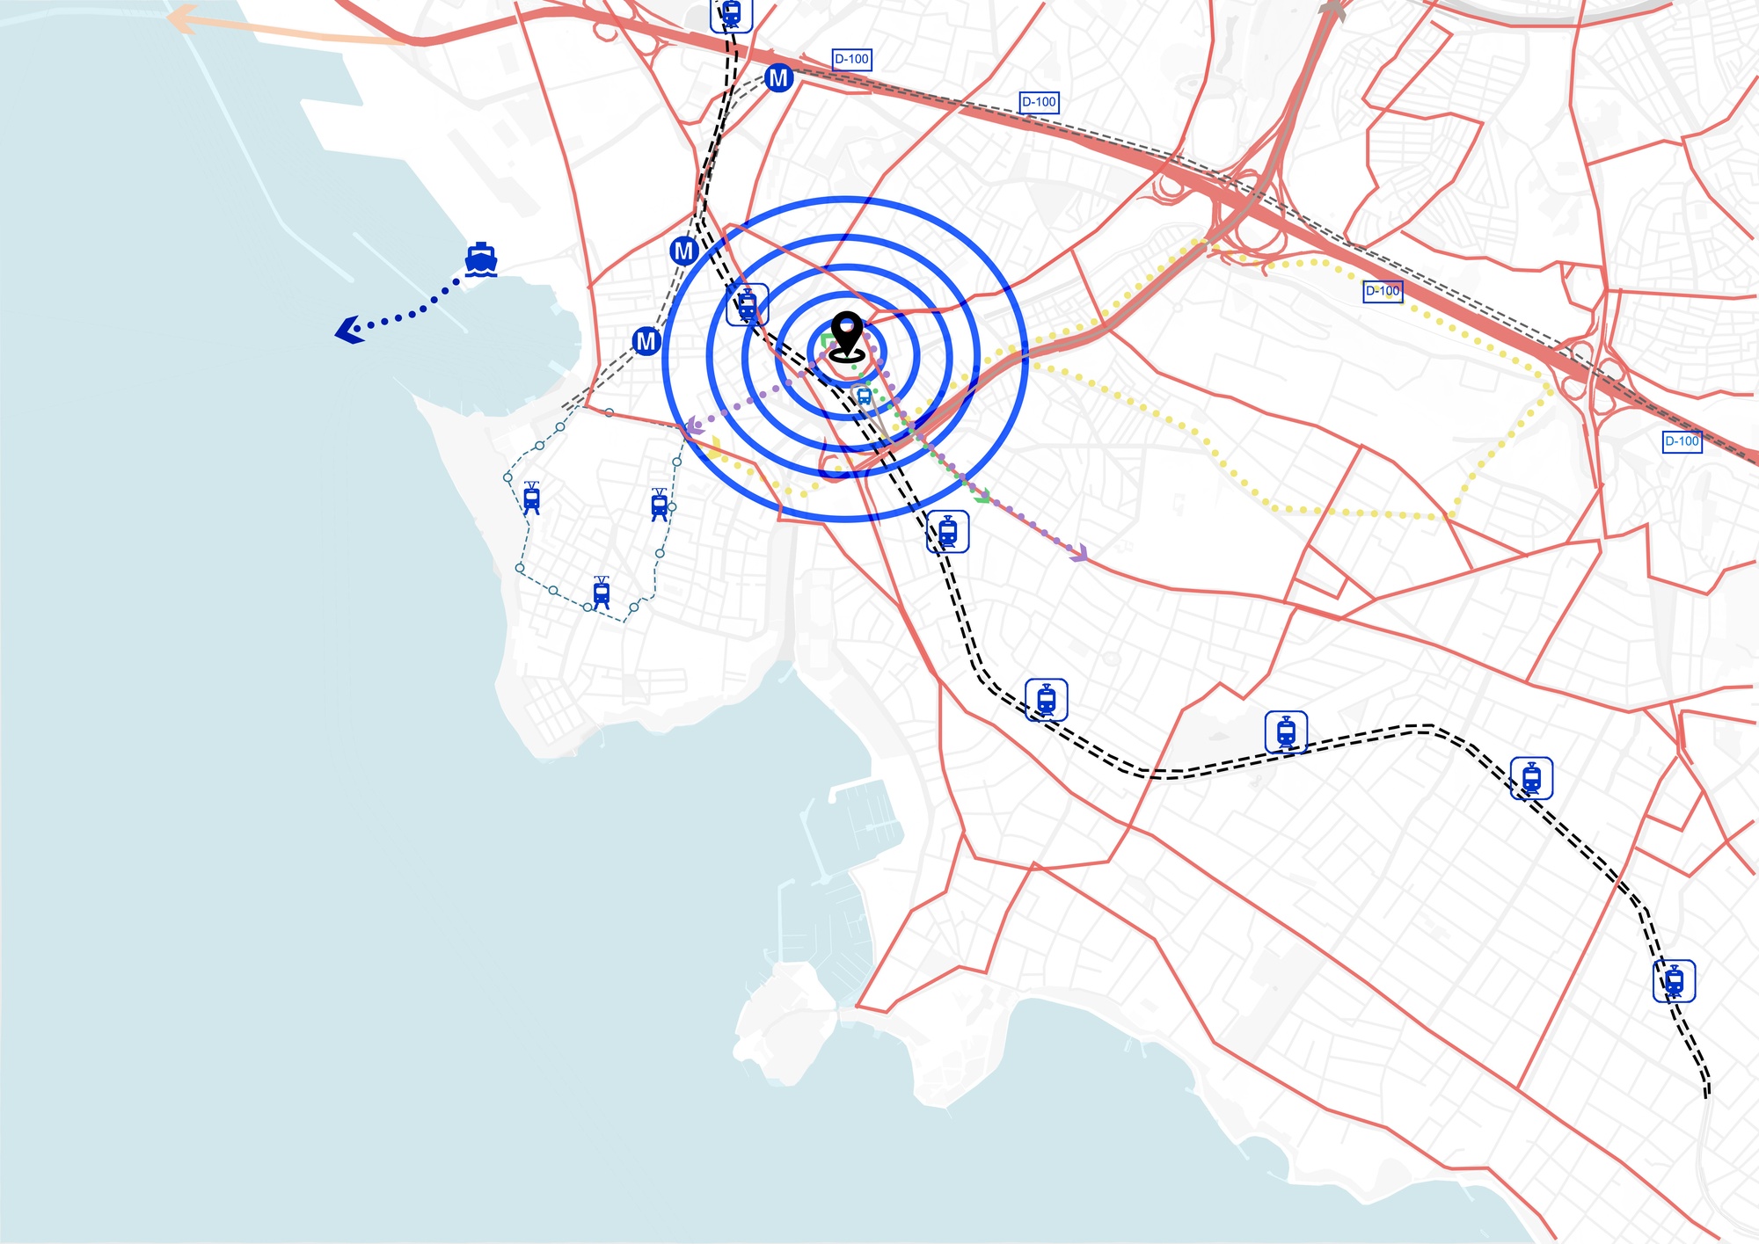Click the small bus stop icon below pin
The width and height of the screenshot is (1759, 1244).
click(x=864, y=396)
